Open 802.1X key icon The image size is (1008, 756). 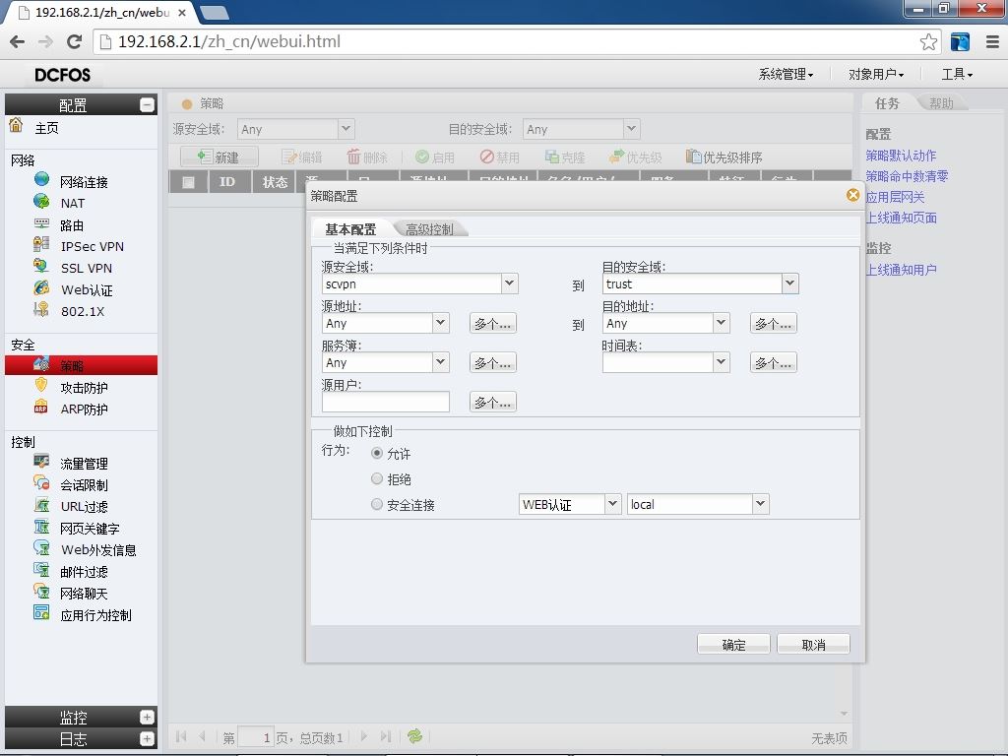41,310
